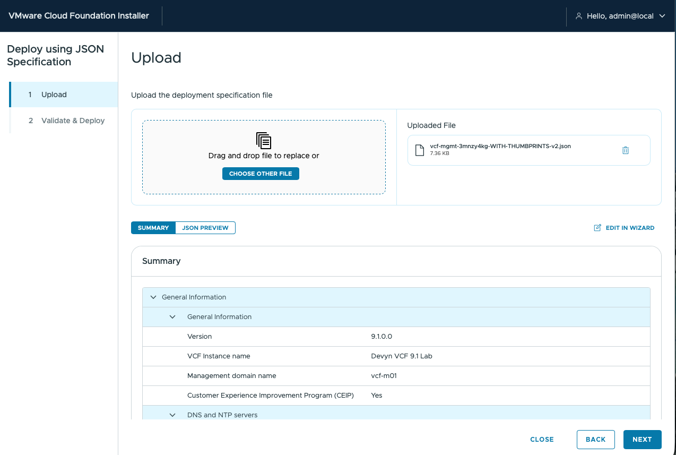The height and width of the screenshot is (455, 676).
Task: Open the admin@local account dropdown
Action: (x=620, y=16)
